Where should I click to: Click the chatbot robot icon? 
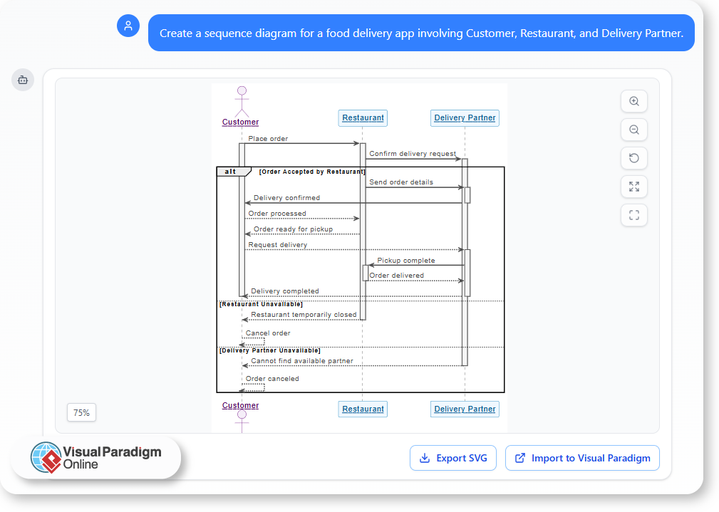click(x=23, y=80)
